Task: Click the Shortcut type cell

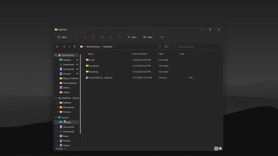Action: click(163, 78)
